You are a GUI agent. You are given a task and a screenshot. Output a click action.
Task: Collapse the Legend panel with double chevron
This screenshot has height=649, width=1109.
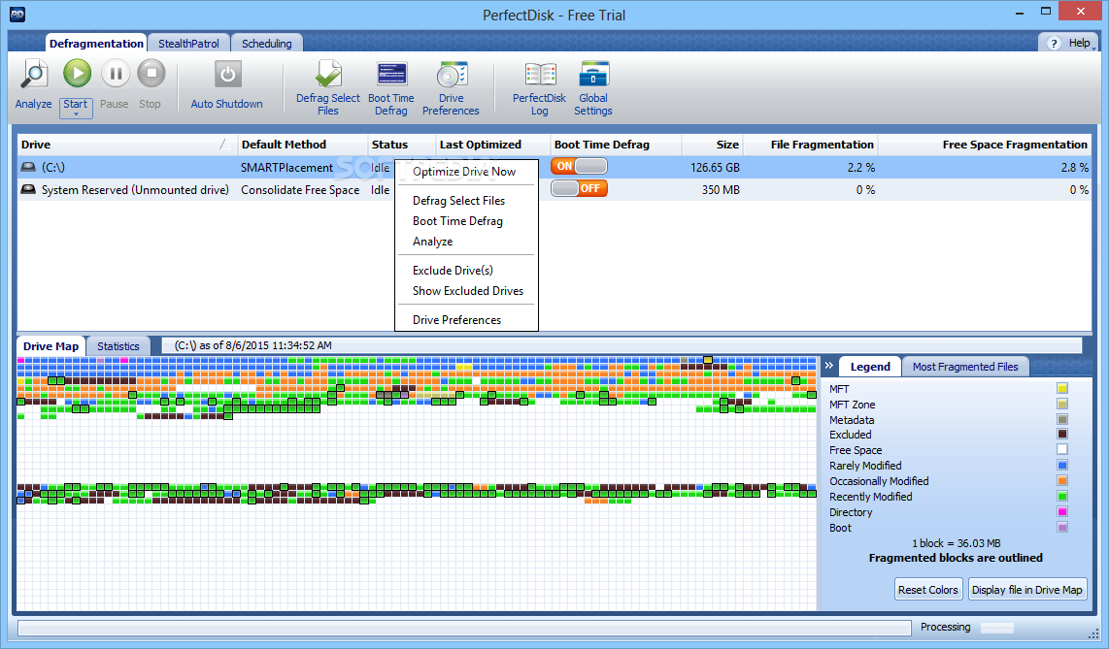pos(829,365)
